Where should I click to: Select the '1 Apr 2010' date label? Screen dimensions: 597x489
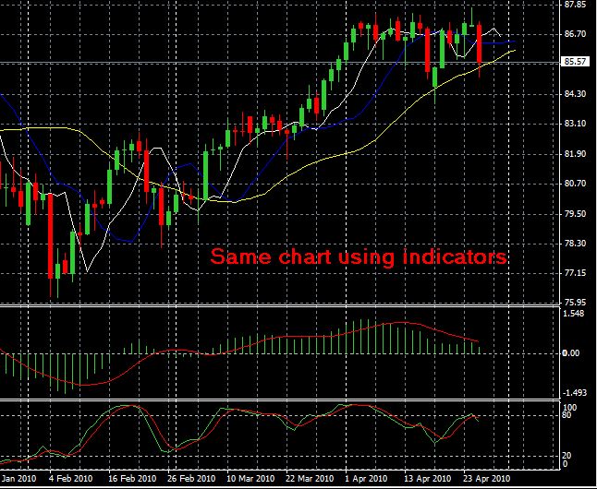[x=366, y=480]
